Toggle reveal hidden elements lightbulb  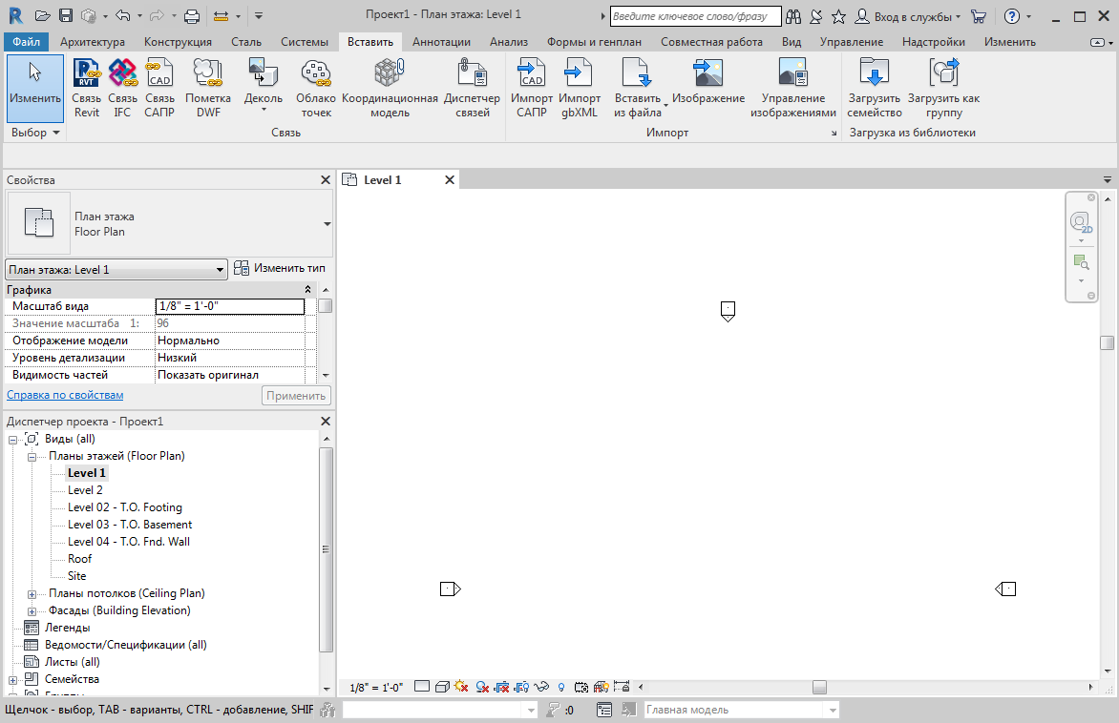(561, 687)
